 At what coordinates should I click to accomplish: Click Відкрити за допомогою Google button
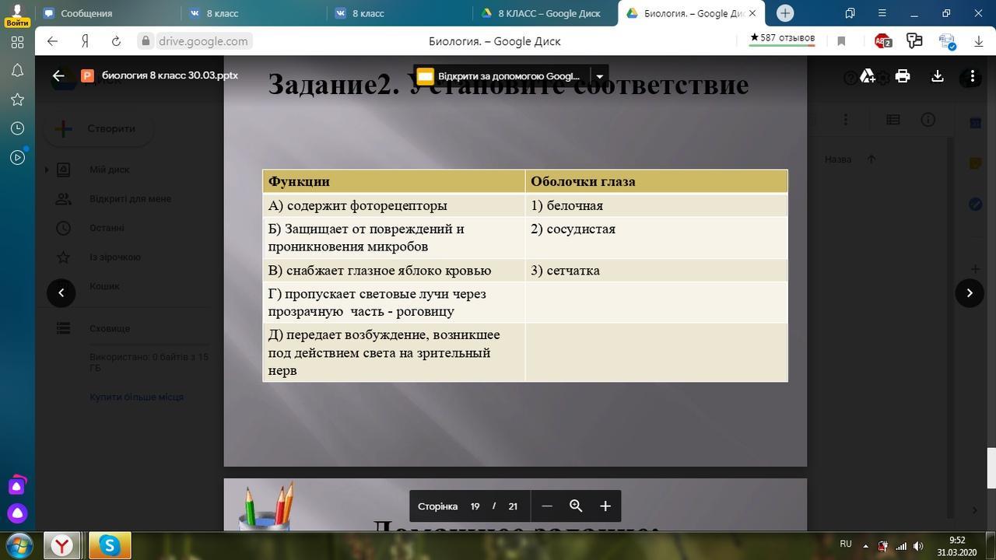[x=502, y=76]
